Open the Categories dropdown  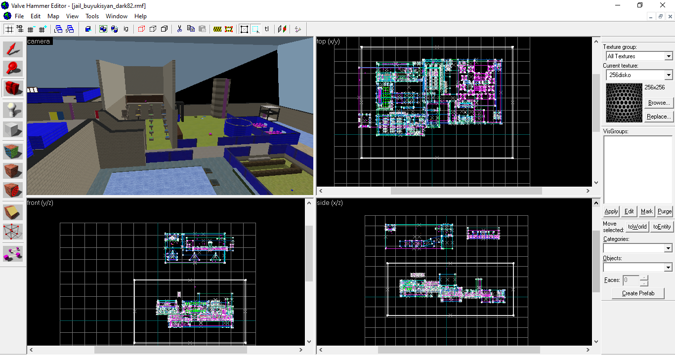click(668, 248)
